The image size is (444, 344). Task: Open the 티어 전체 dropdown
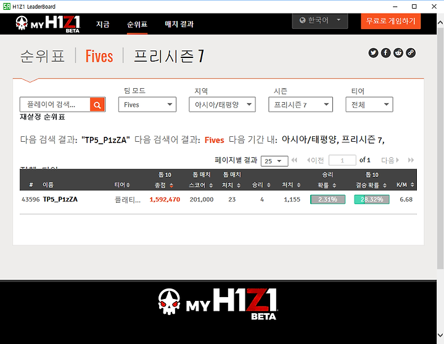[369, 105]
